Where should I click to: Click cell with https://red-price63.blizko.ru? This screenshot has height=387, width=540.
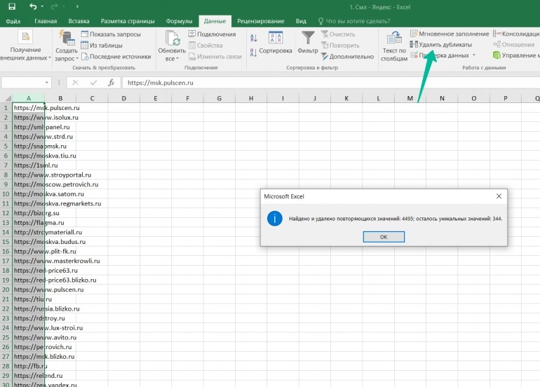[29, 280]
